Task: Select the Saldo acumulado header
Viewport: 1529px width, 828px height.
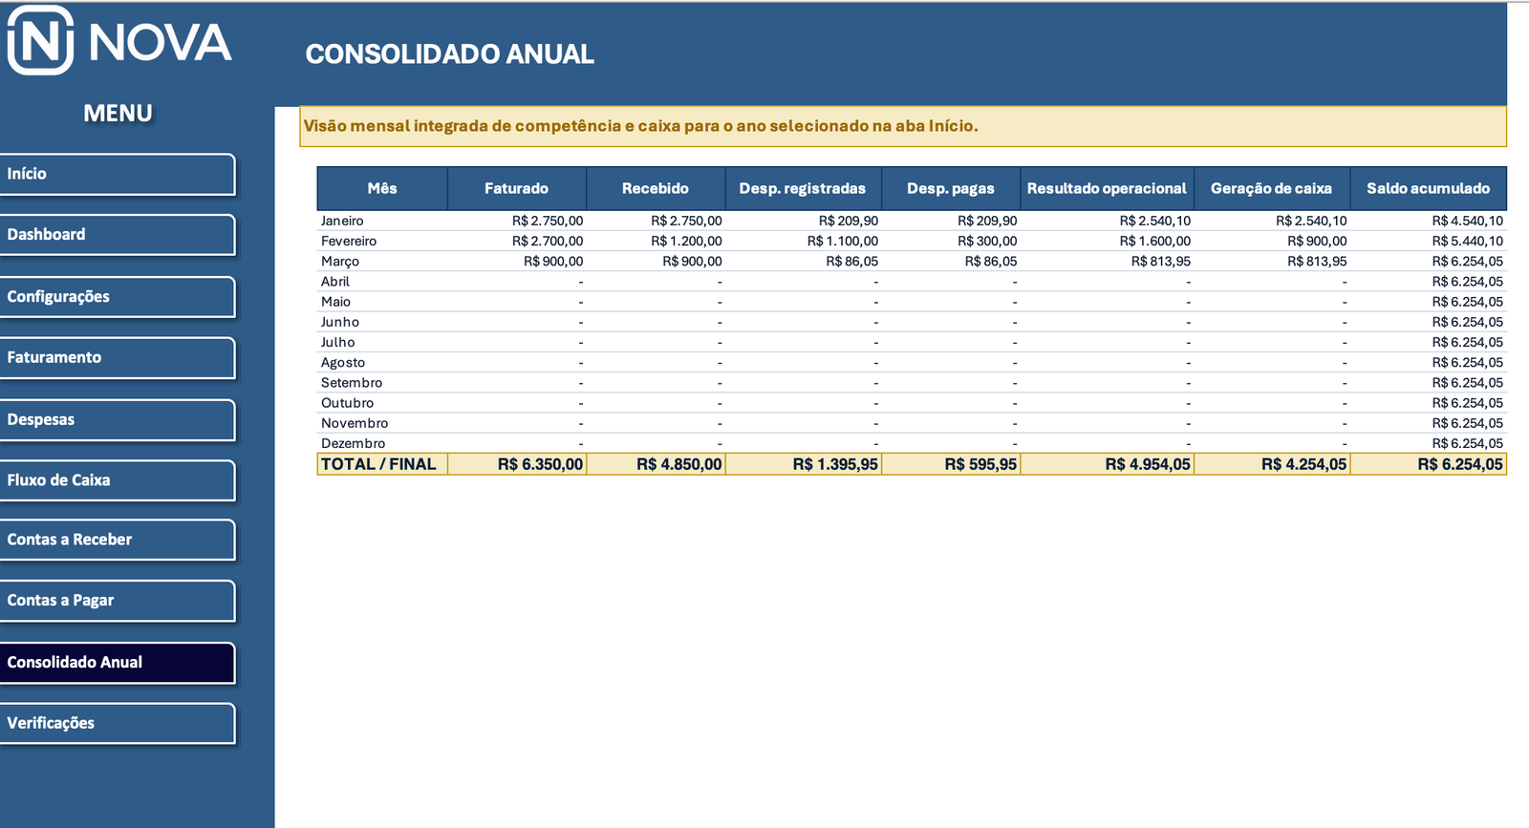Action: coord(1429,188)
